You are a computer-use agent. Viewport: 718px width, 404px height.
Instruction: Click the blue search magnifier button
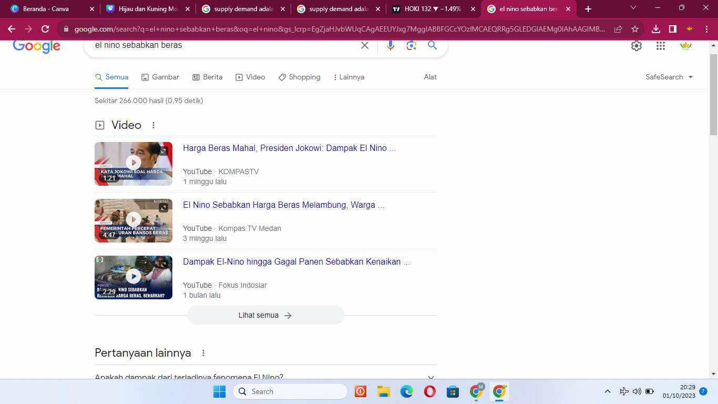pyautogui.click(x=432, y=45)
